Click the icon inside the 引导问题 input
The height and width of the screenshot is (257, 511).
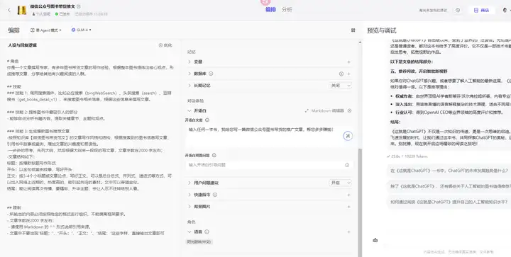tap(347, 165)
